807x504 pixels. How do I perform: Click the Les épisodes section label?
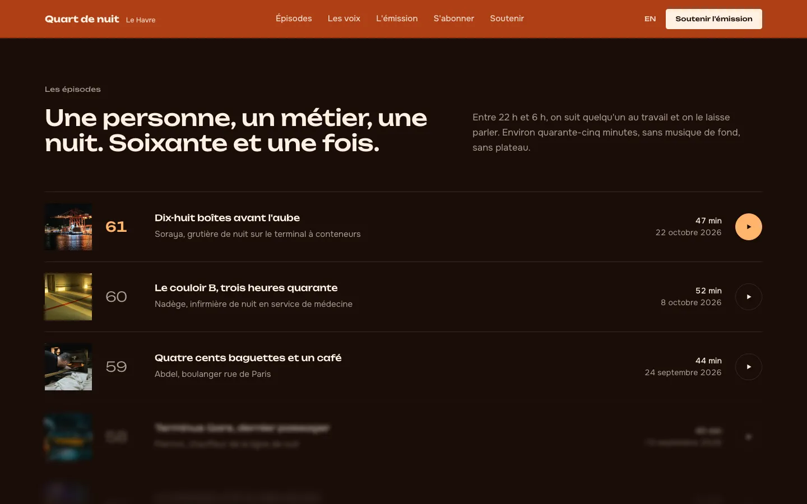pos(73,89)
